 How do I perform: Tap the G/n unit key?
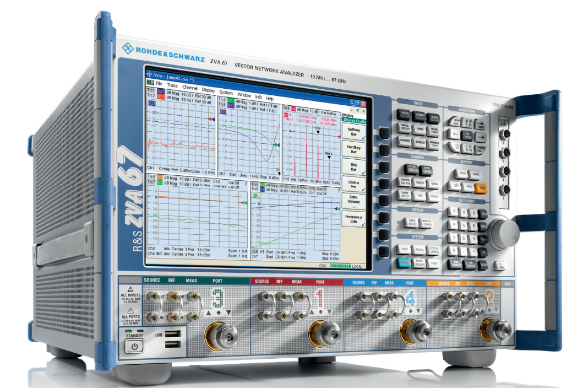[483, 214]
